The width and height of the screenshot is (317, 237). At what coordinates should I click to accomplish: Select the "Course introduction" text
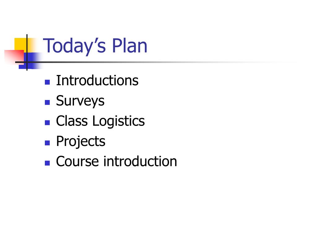(x=116, y=161)
